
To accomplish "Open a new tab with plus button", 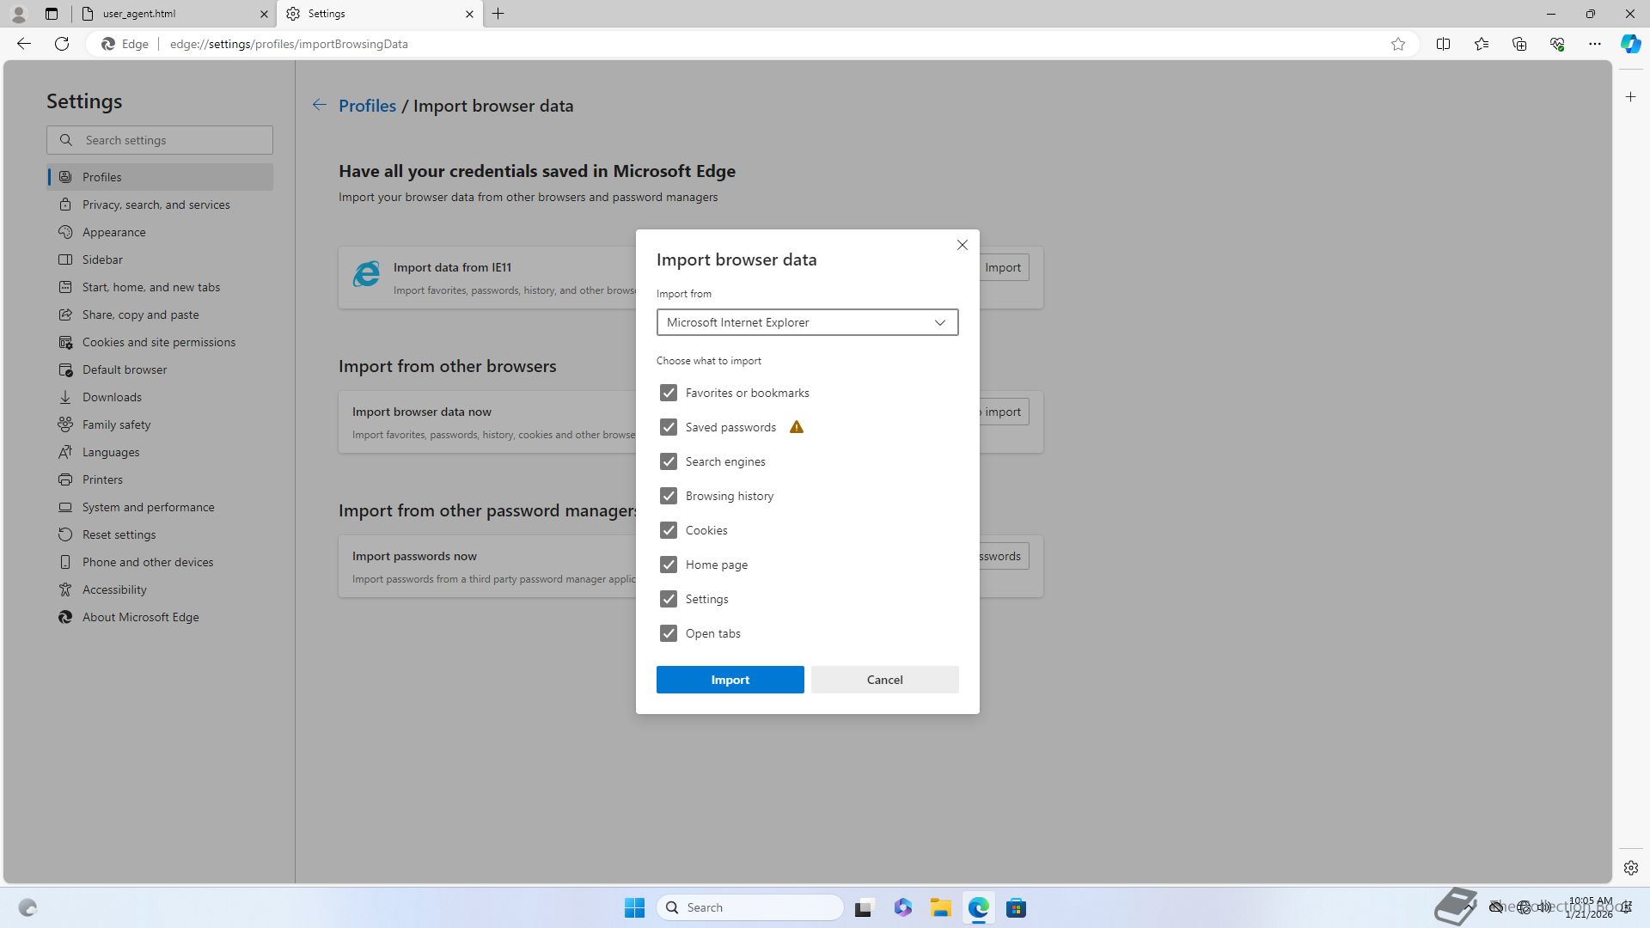I will (x=498, y=14).
